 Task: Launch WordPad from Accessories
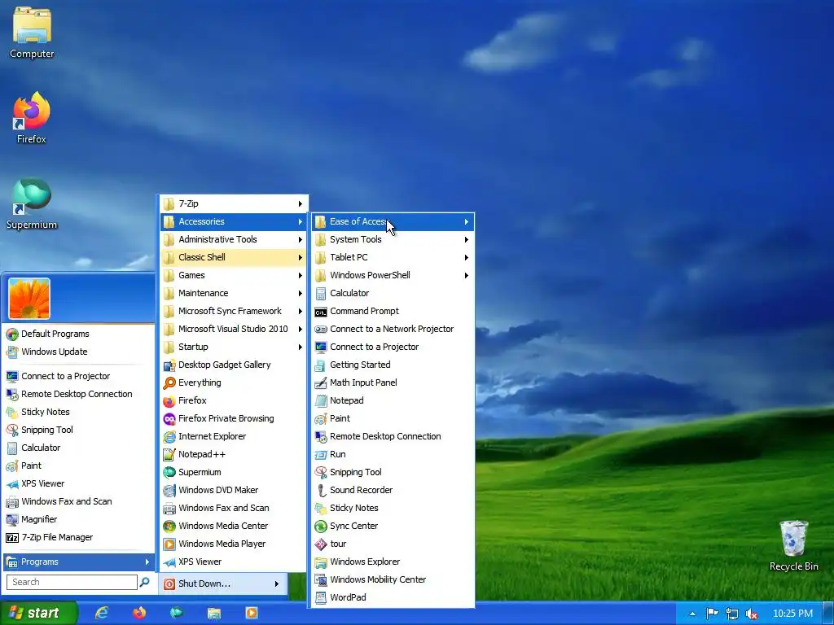pyautogui.click(x=393, y=597)
